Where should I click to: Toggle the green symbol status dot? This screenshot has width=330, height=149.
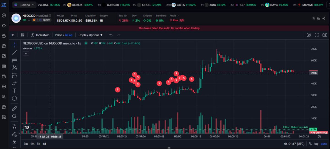click(x=86, y=43)
